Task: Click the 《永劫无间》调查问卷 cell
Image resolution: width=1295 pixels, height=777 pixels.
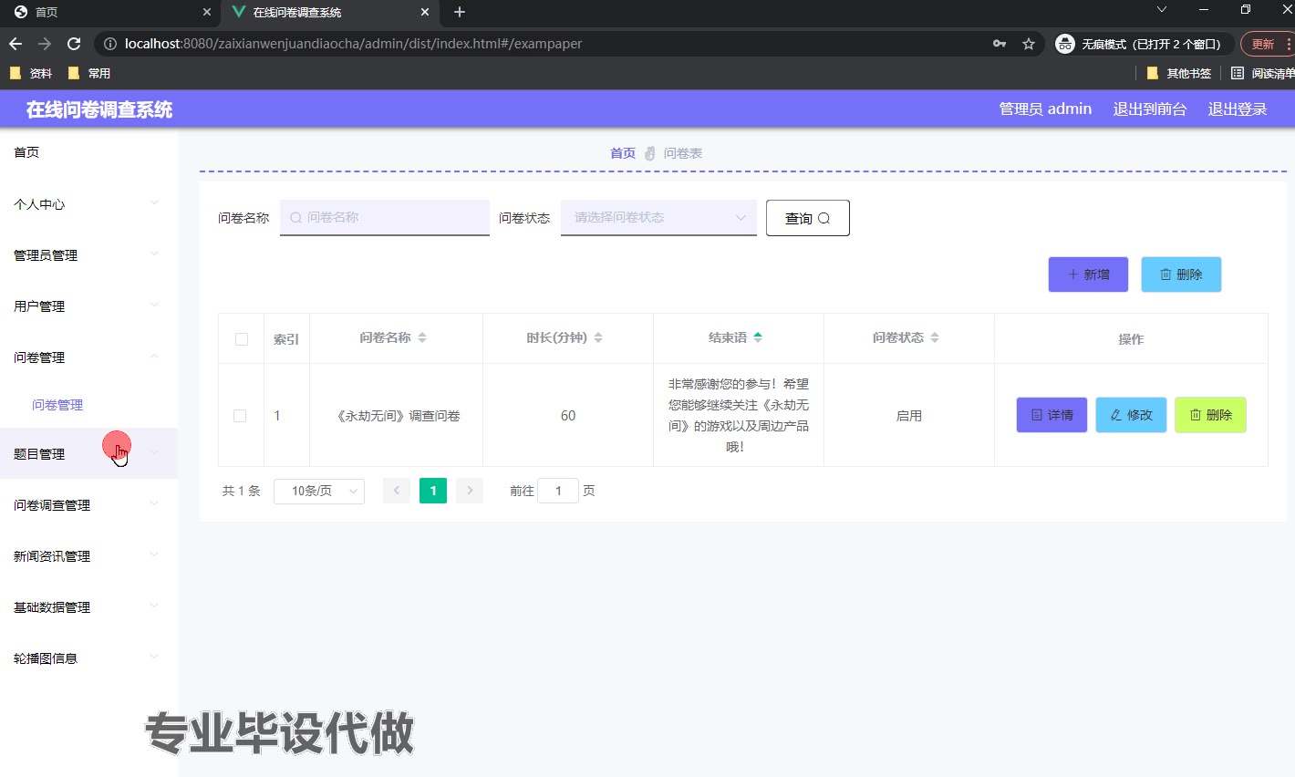Action: [397, 416]
